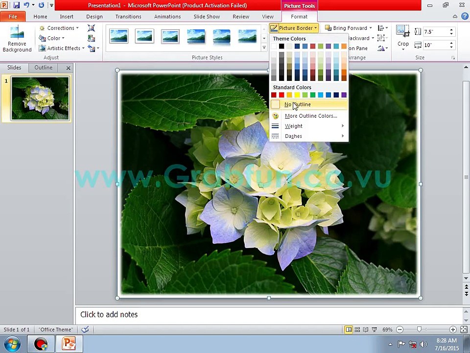Switch to Reading view
470x353 pixels.
pos(366,329)
